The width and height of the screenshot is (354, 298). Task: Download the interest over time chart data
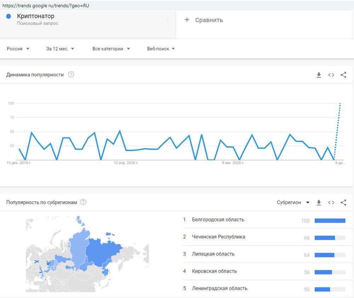click(x=319, y=75)
